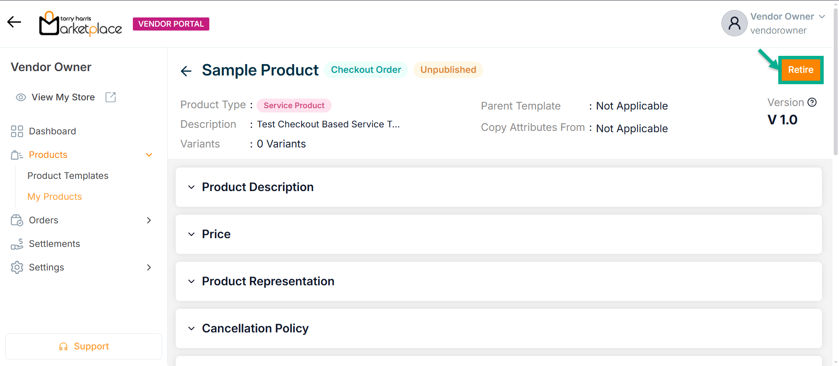
Task: Click the Settings gear icon in sidebar
Action: [17, 267]
